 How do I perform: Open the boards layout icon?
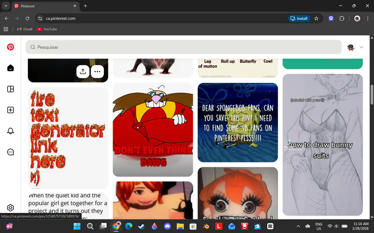point(10,89)
